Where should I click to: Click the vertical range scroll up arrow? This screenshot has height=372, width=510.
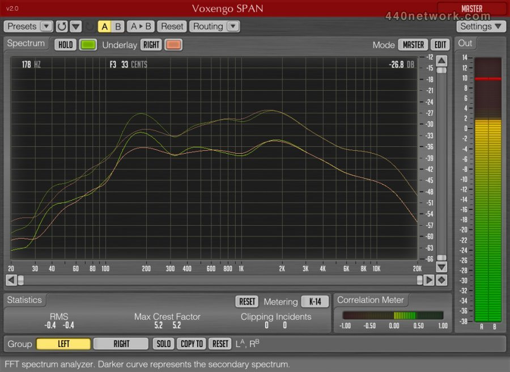click(441, 61)
